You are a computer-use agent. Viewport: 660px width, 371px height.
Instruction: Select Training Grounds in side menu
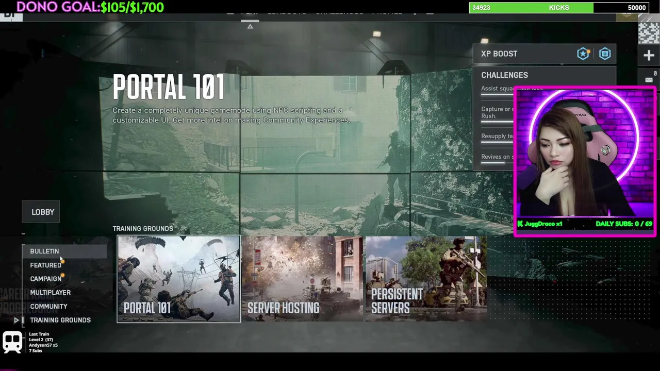click(x=60, y=320)
